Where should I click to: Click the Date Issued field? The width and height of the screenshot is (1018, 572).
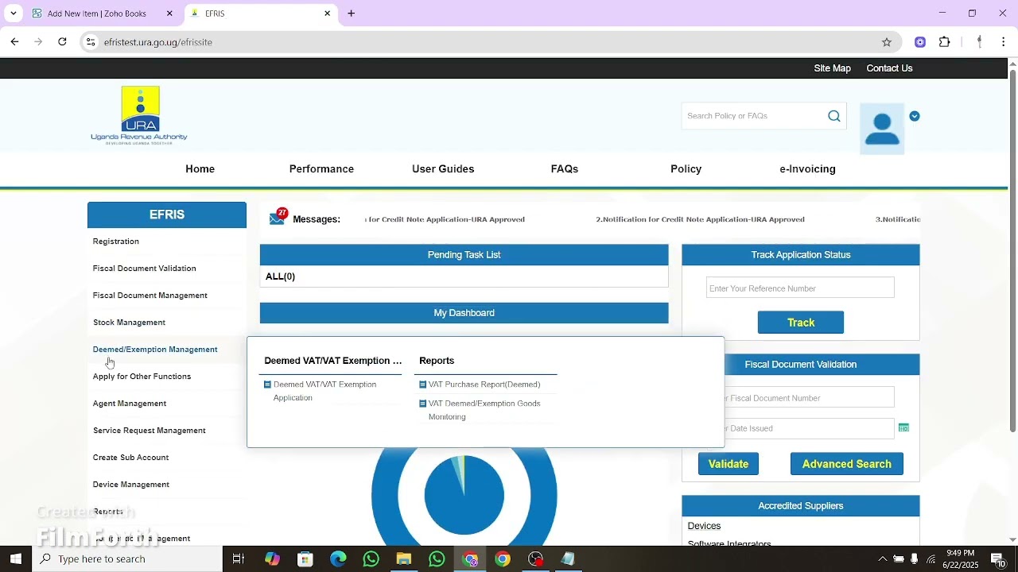(810, 428)
